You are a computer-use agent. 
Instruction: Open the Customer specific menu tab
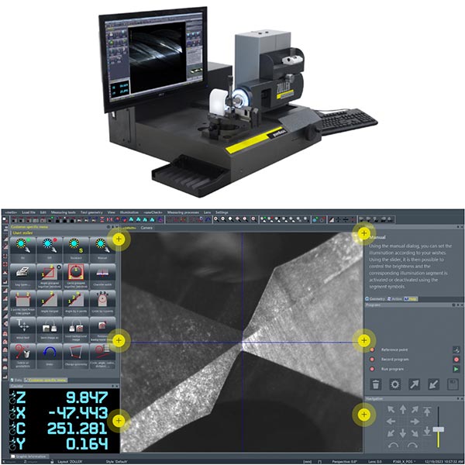[48, 380]
